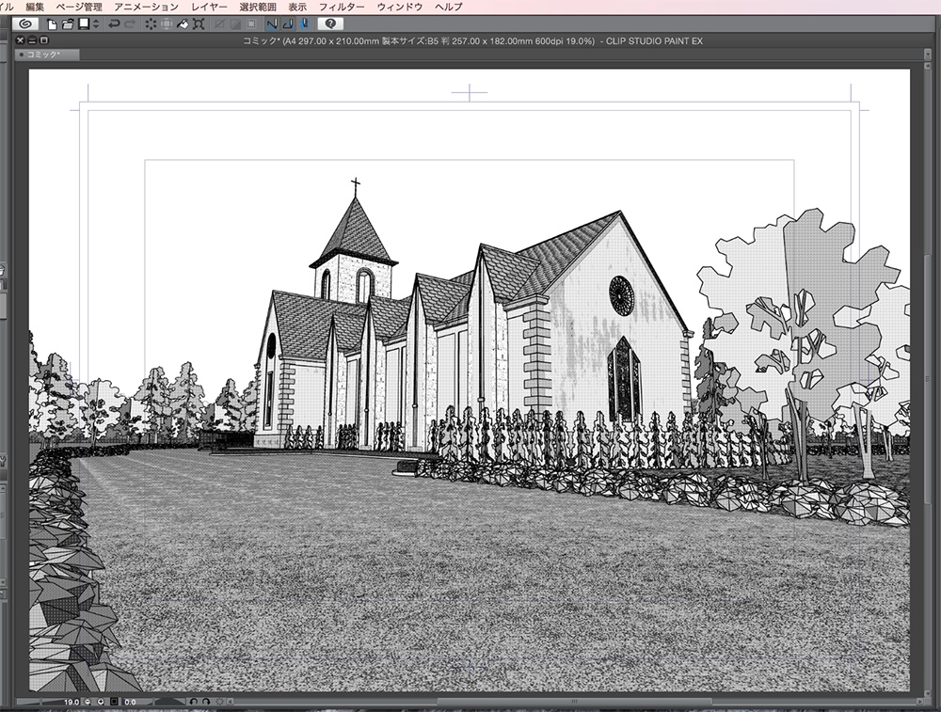Redo the undone action
This screenshot has height=712, width=941.
pyautogui.click(x=130, y=24)
